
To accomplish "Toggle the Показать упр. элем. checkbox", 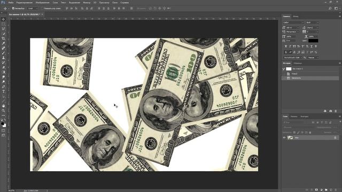I will click(x=42, y=9).
